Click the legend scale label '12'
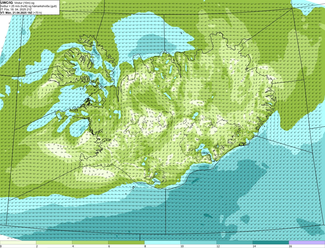This screenshot has height=248, width=325. [x=218, y=246]
